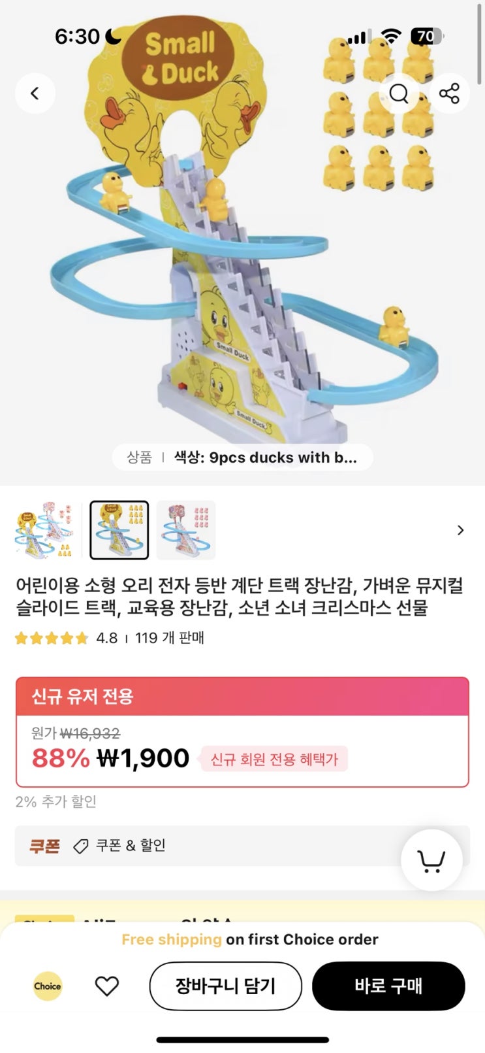Screen dimensions: 485x1053
Task: Expand the 쿠폰 & 할인 coupon row
Action: click(x=131, y=846)
